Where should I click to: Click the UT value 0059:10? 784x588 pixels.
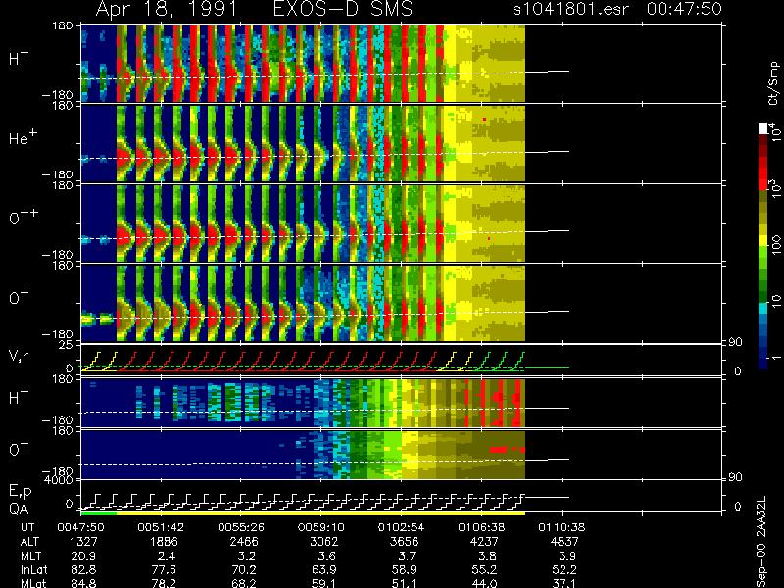(321, 527)
